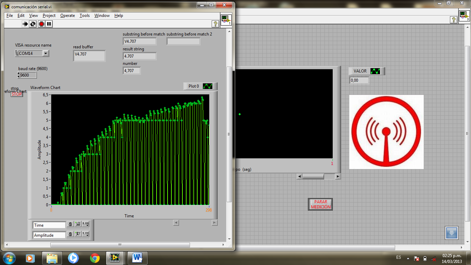Toggle the Time axis autoscale lock
The width and height of the screenshot is (471, 265).
(70, 224)
